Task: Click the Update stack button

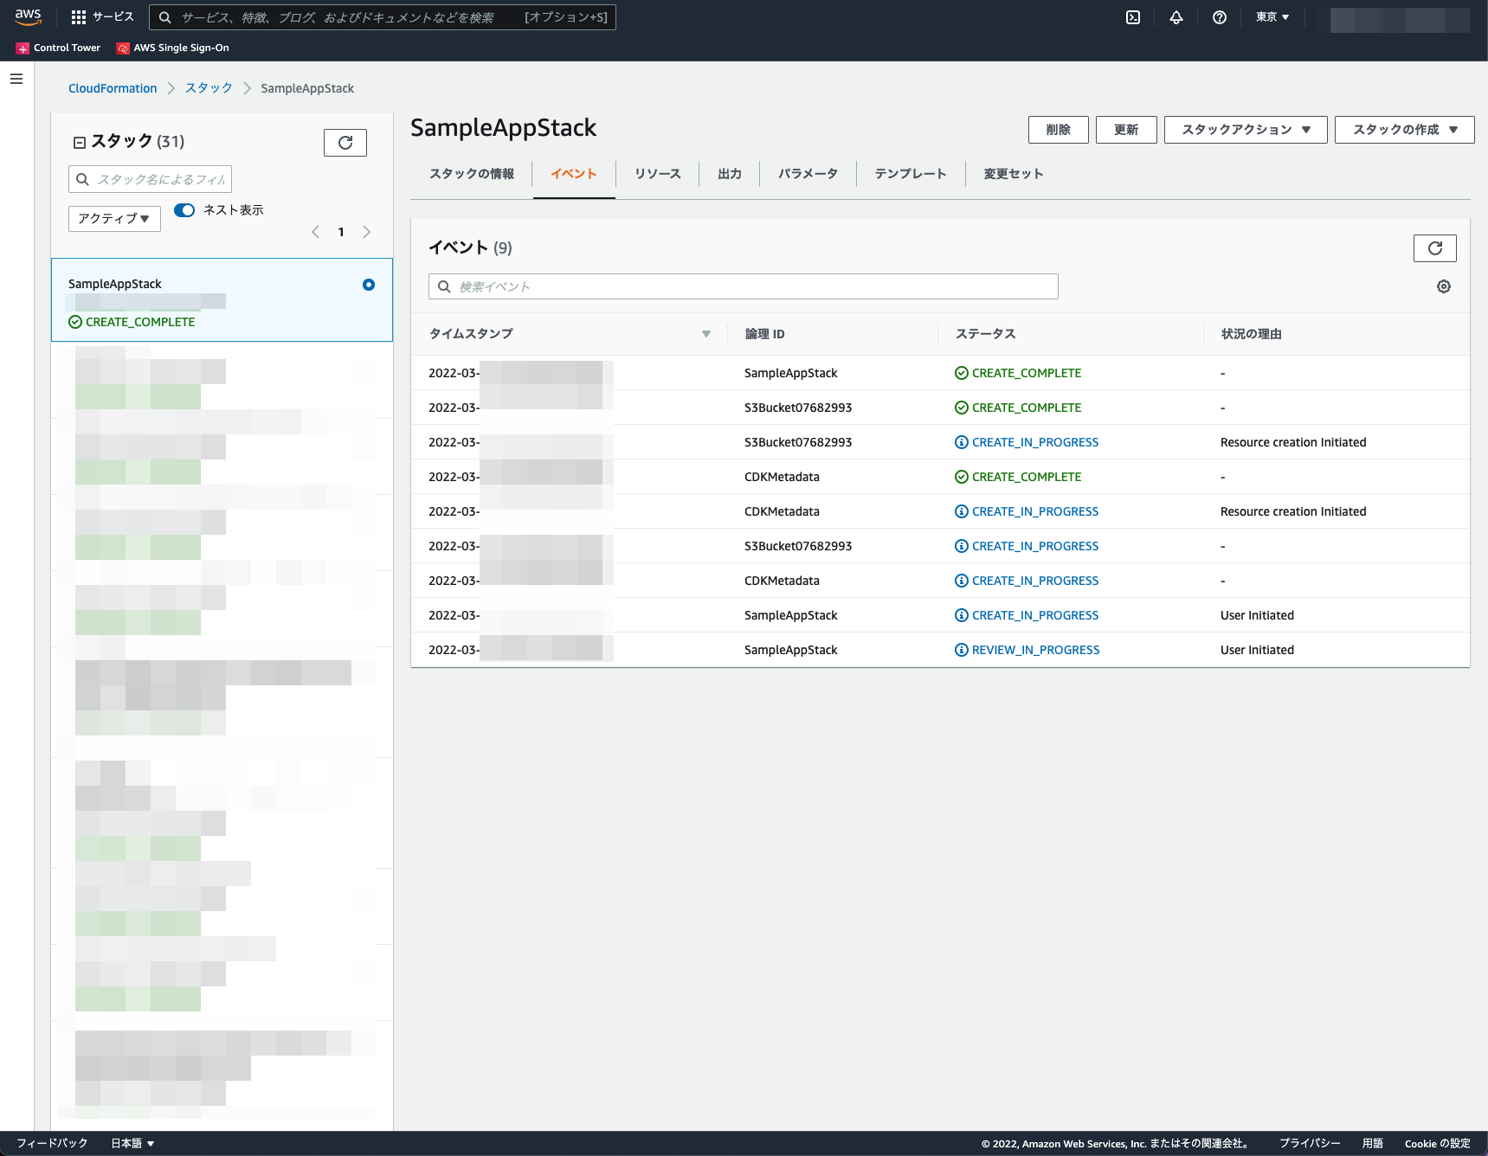Action: 1126,130
